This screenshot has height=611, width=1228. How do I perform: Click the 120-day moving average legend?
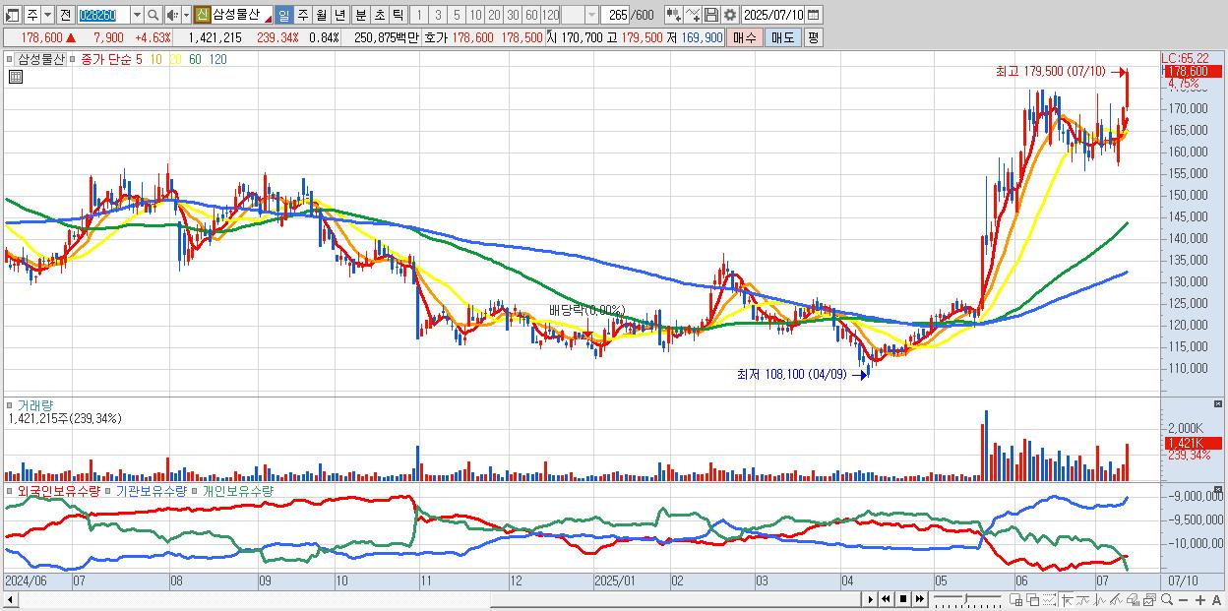(217, 59)
